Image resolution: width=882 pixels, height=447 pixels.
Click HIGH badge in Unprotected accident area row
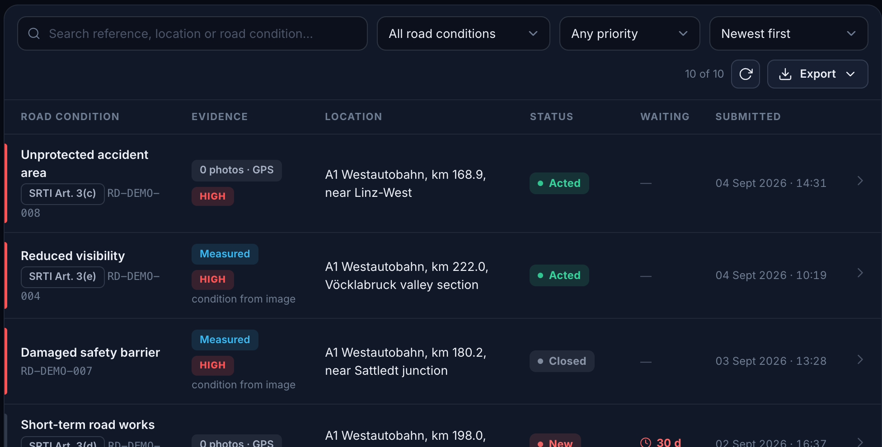coord(213,196)
